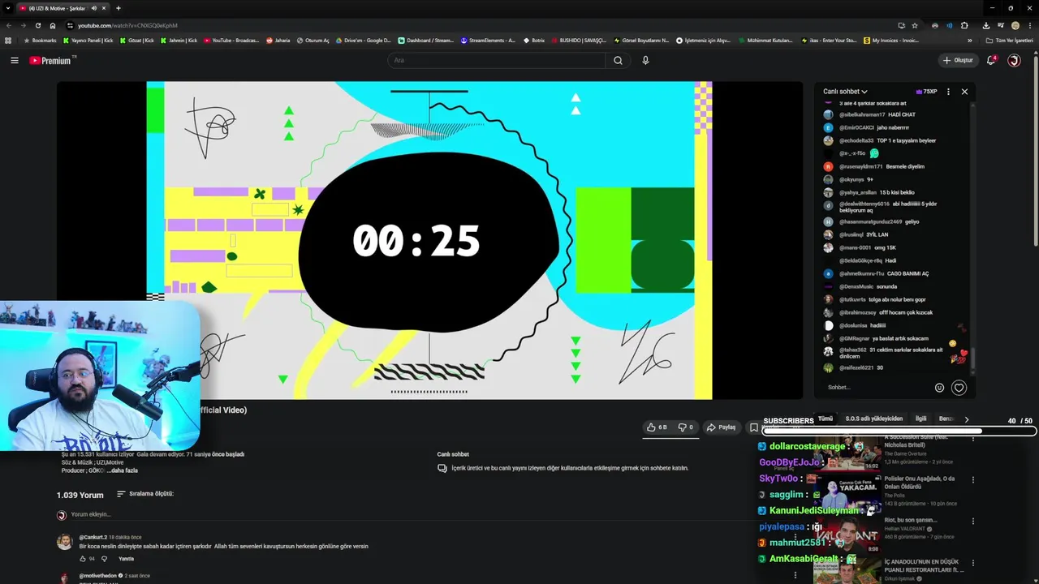Open options for 'Riot, bu son şansın' video

[x=972, y=521]
